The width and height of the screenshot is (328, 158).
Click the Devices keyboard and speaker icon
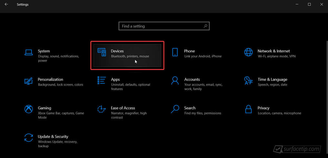102,52
